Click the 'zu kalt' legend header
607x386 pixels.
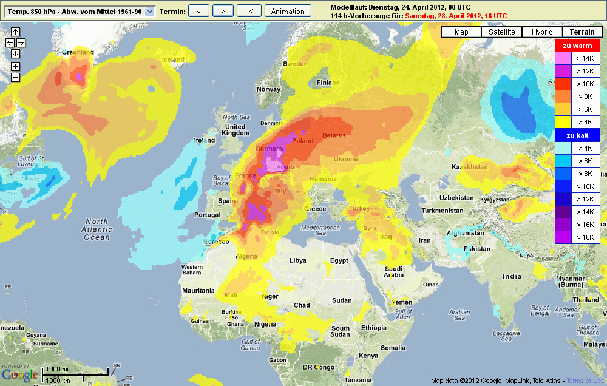click(578, 135)
